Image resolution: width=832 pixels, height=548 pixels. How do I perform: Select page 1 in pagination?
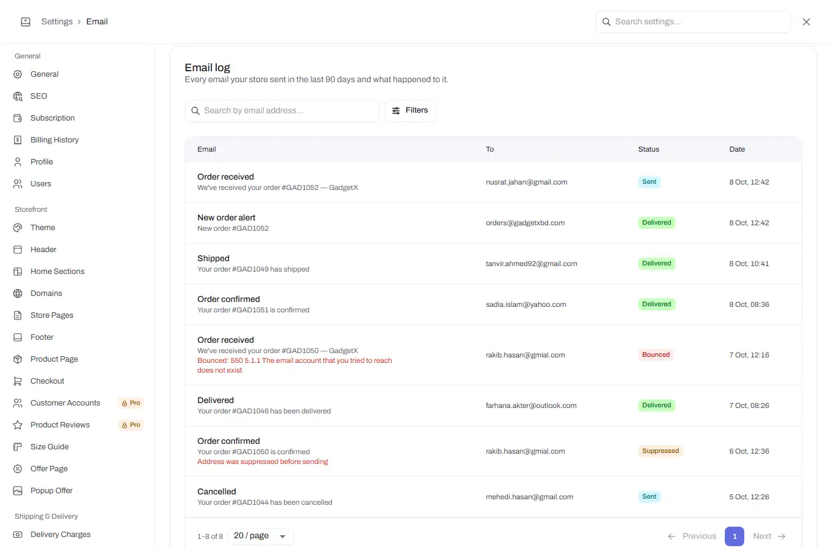click(x=735, y=536)
